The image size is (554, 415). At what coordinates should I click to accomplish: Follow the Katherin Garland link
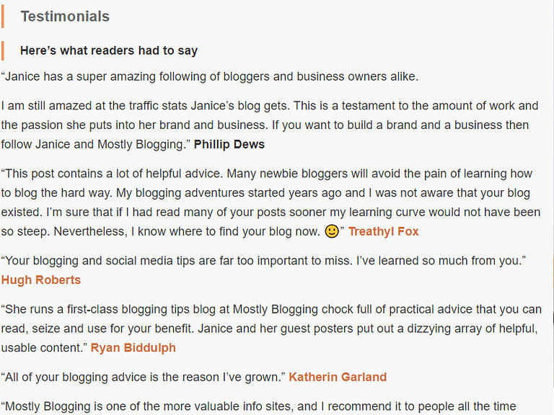point(338,377)
